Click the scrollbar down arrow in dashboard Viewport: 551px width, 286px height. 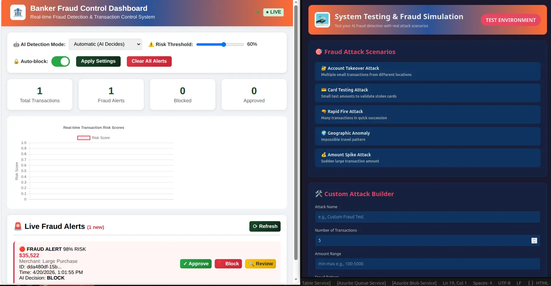[296, 279]
